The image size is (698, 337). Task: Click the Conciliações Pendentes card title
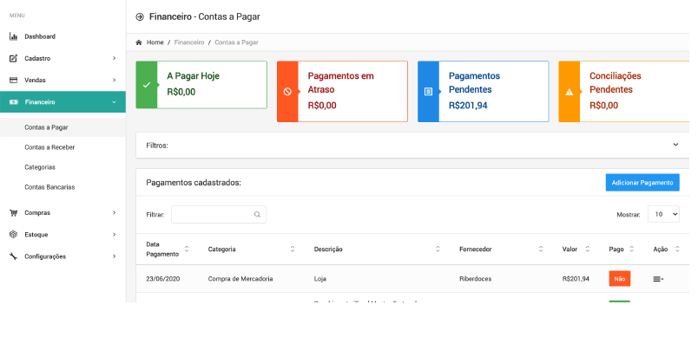(x=616, y=82)
